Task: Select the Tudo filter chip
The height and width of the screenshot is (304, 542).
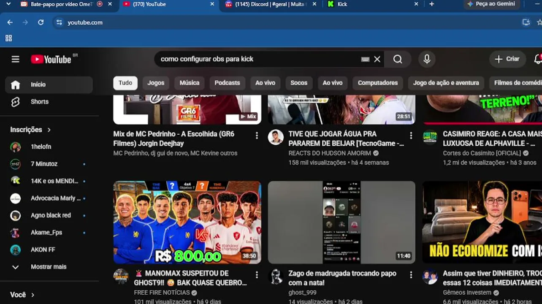Action: (x=125, y=83)
